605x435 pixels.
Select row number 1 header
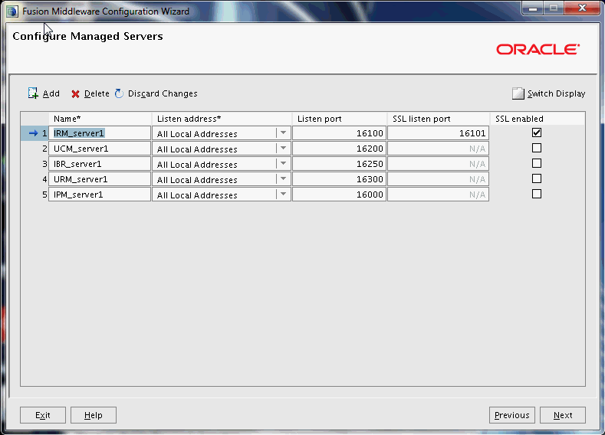35,133
